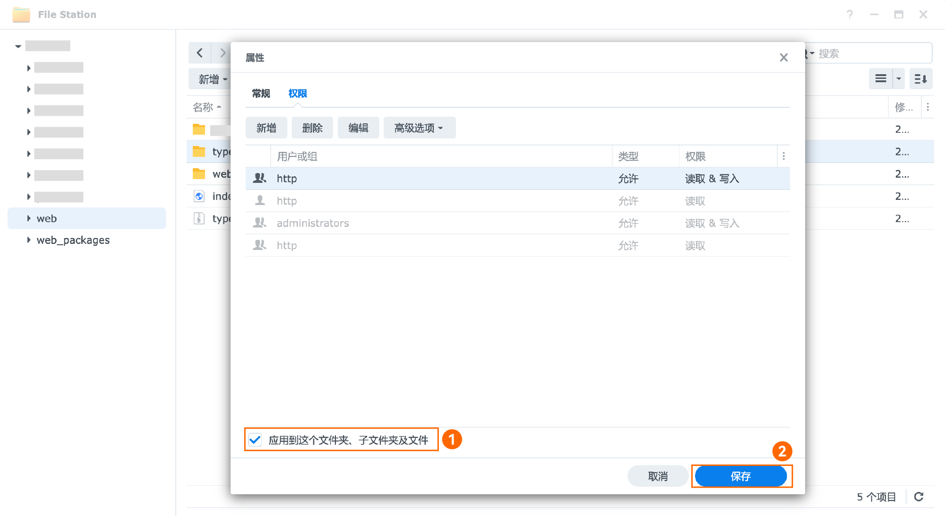Click the help question mark icon
This screenshot has width=945, height=516.
(850, 15)
